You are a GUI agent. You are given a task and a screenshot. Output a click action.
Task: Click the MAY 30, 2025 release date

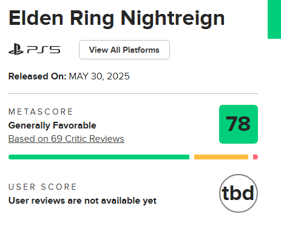point(99,76)
